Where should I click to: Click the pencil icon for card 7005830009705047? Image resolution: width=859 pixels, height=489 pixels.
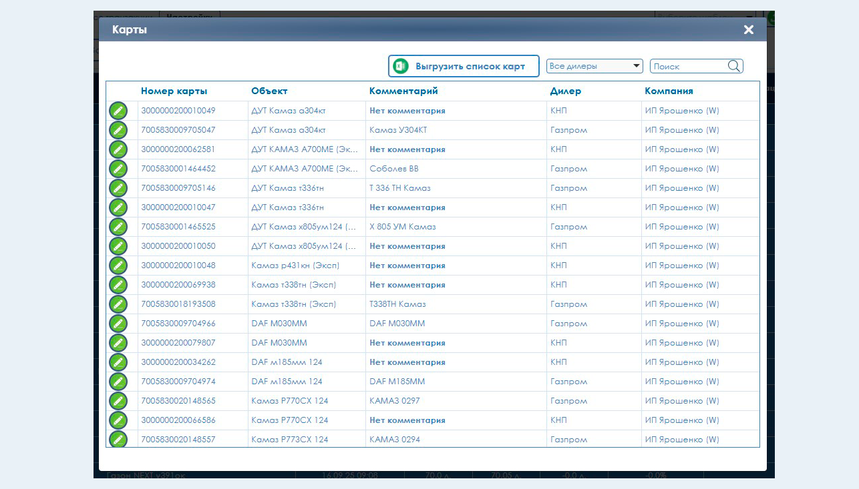coord(118,130)
